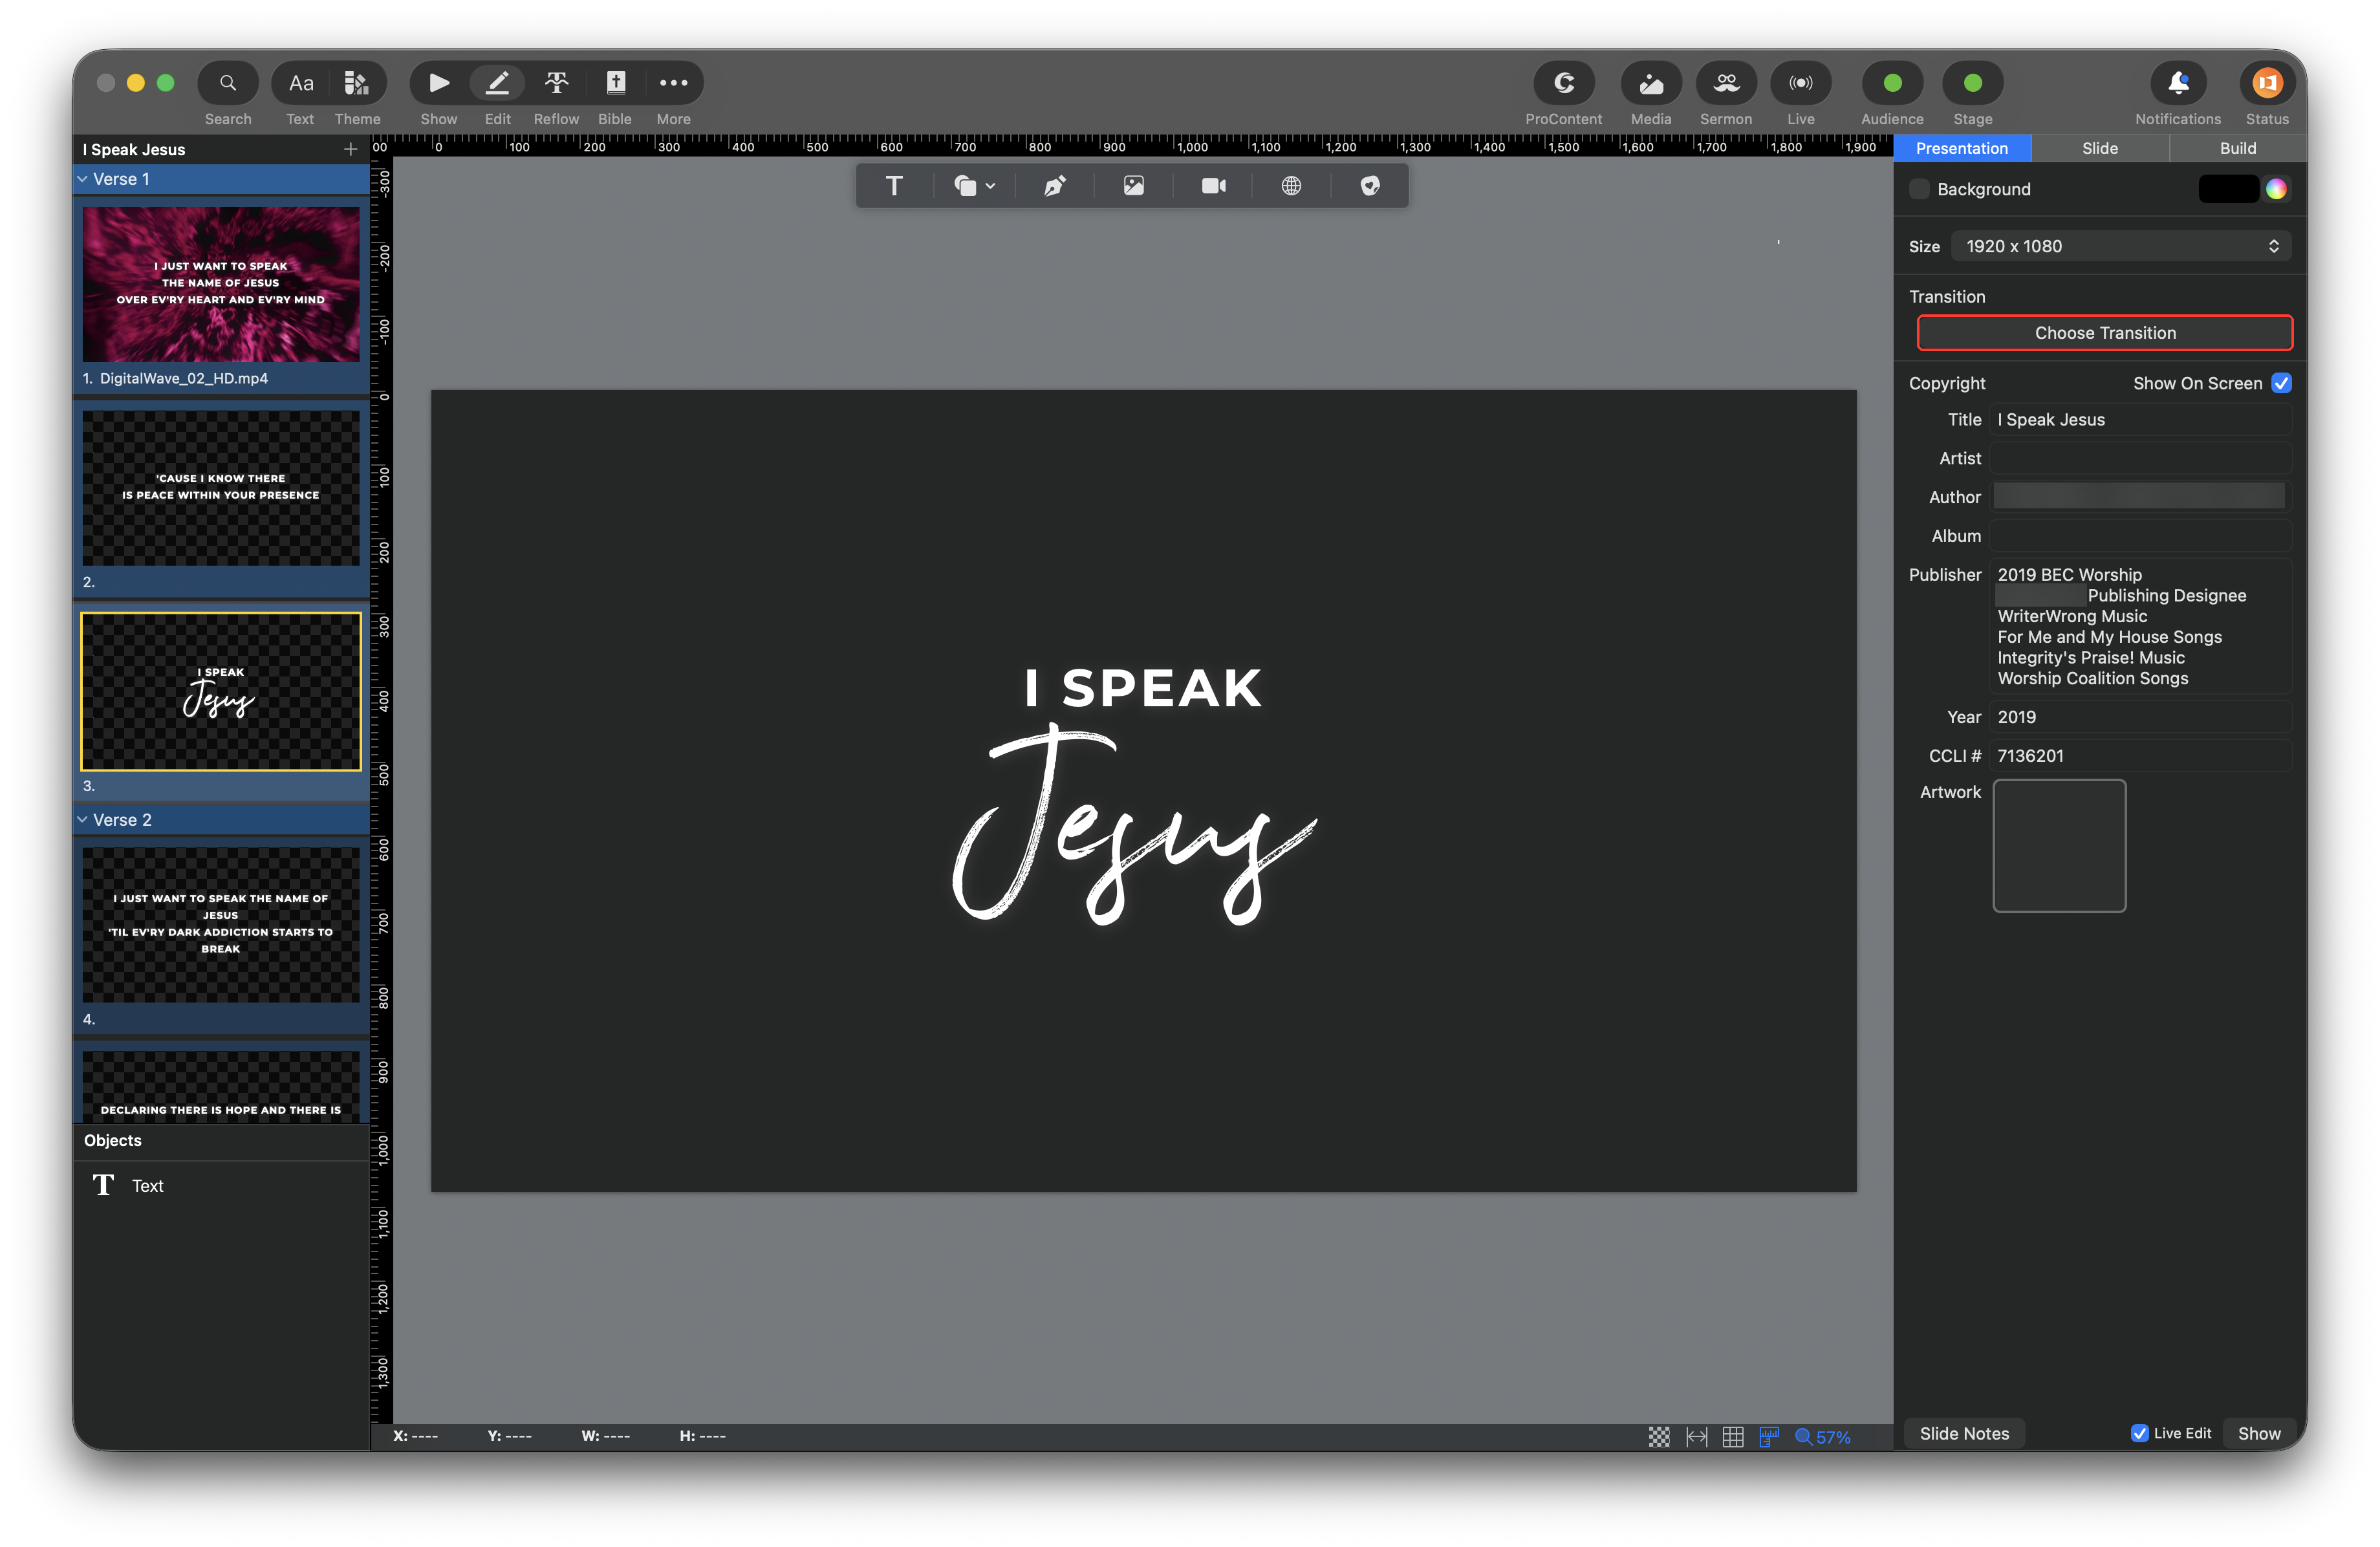
Task: Switch to the Build tab
Action: (2237, 148)
